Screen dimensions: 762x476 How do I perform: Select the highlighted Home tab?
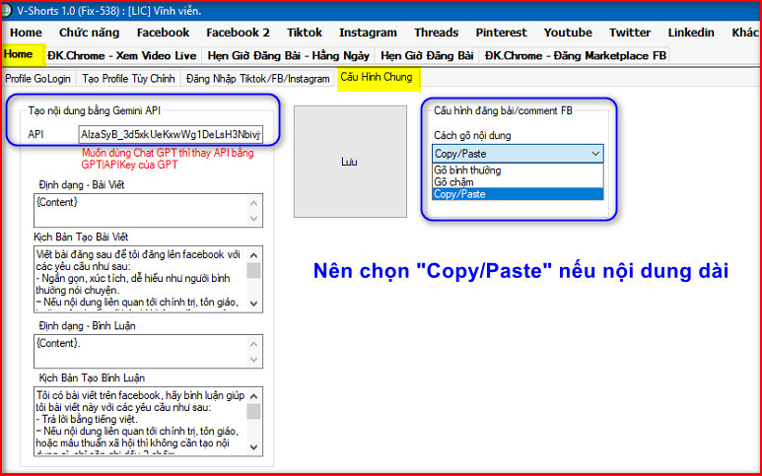coord(23,54)
